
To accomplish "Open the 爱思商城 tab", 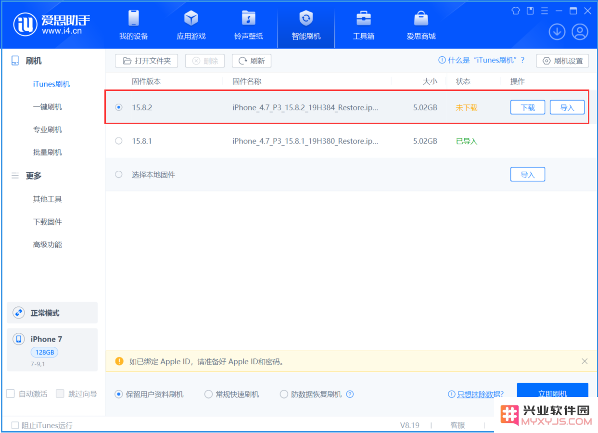I will [x=421, y=25].
